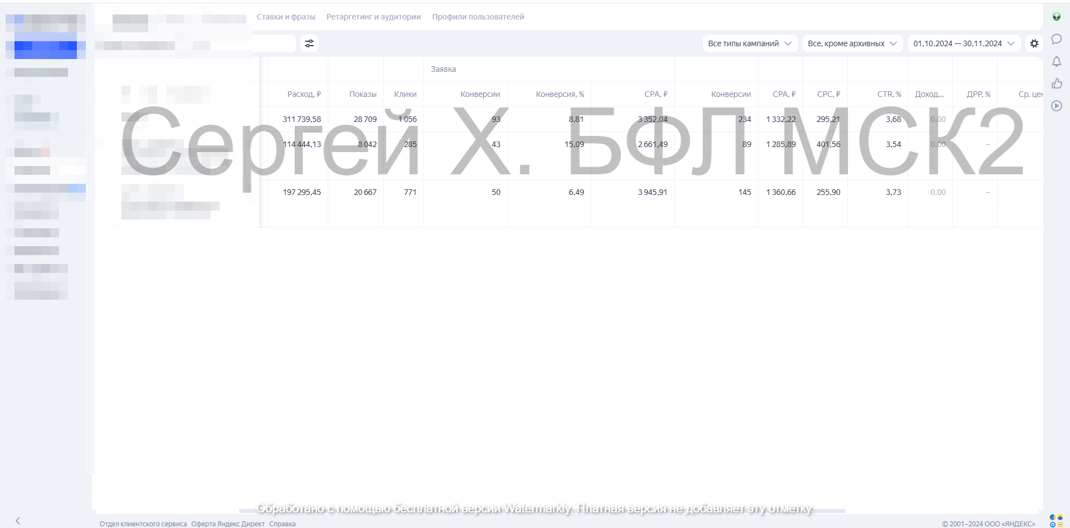Select CPC value 255,90
Screen dimensions: 1070x528
tap(828, 192)
